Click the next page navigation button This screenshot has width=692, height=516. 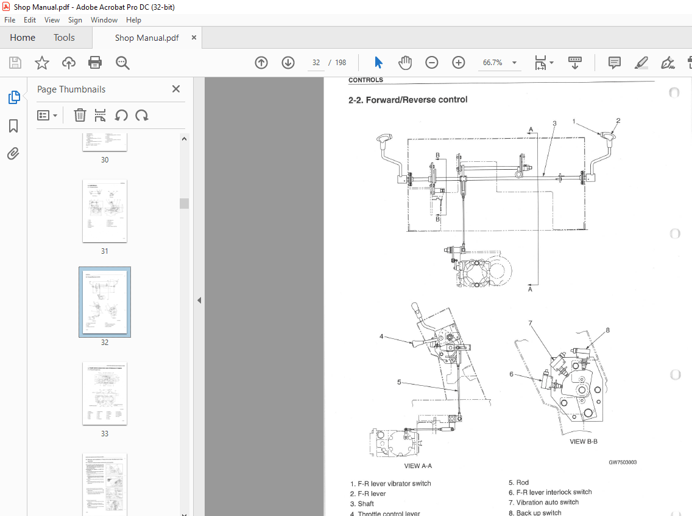click(288, 62)
